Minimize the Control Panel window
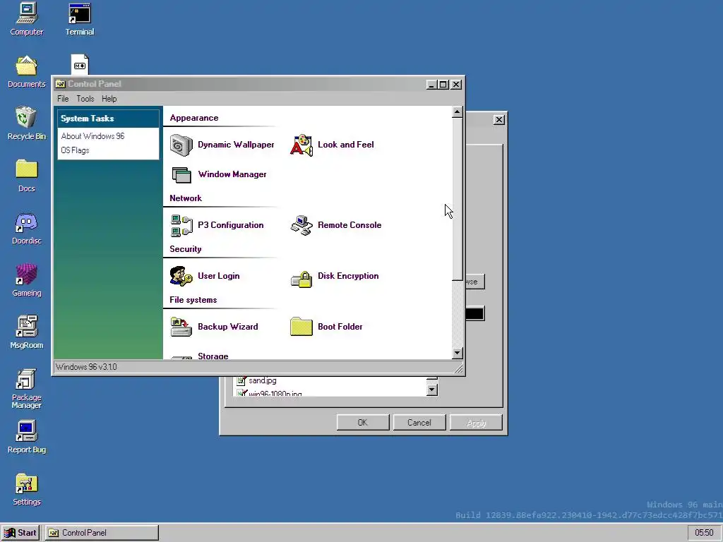This screenshot has width=723, height=542. tap(431, 85)
